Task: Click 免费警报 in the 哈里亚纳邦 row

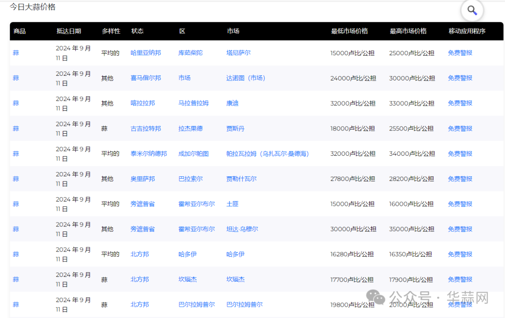Action: [x=460, y=53]
